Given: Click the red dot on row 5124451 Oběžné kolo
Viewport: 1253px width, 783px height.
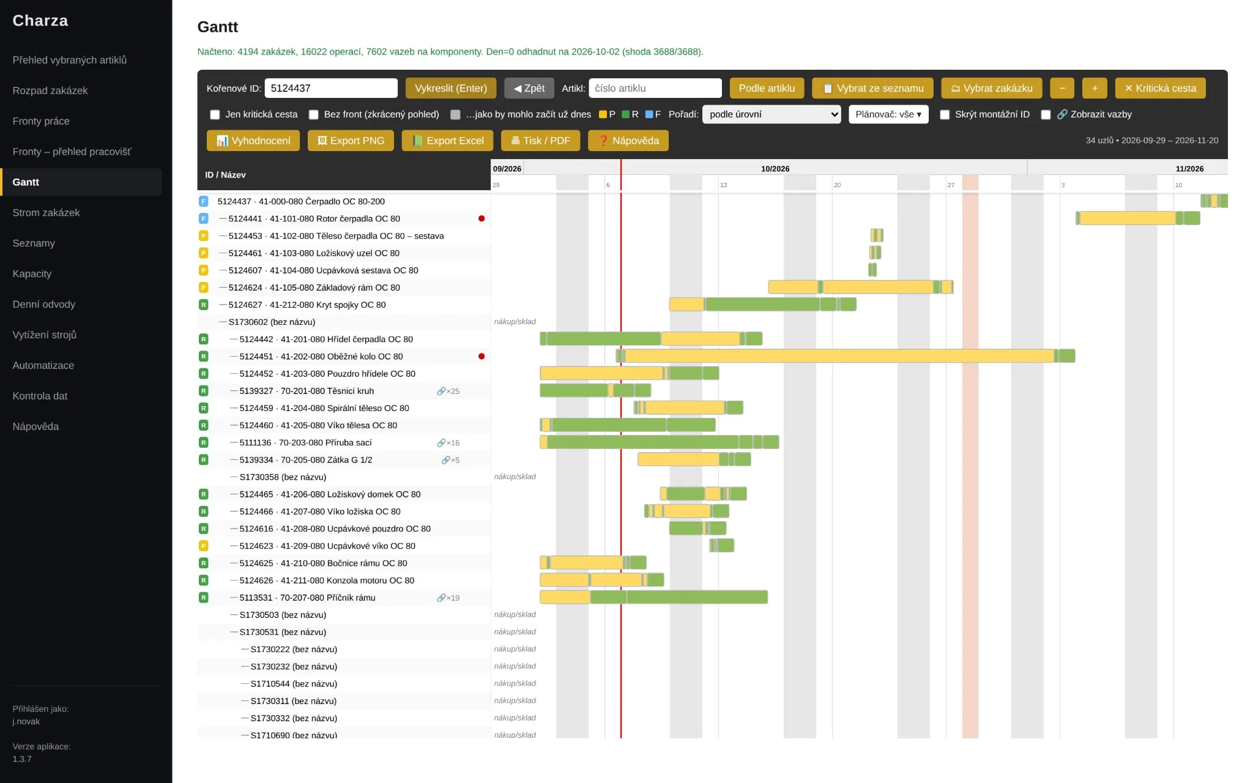Looking at the screenshot, I should click(481, 356).
